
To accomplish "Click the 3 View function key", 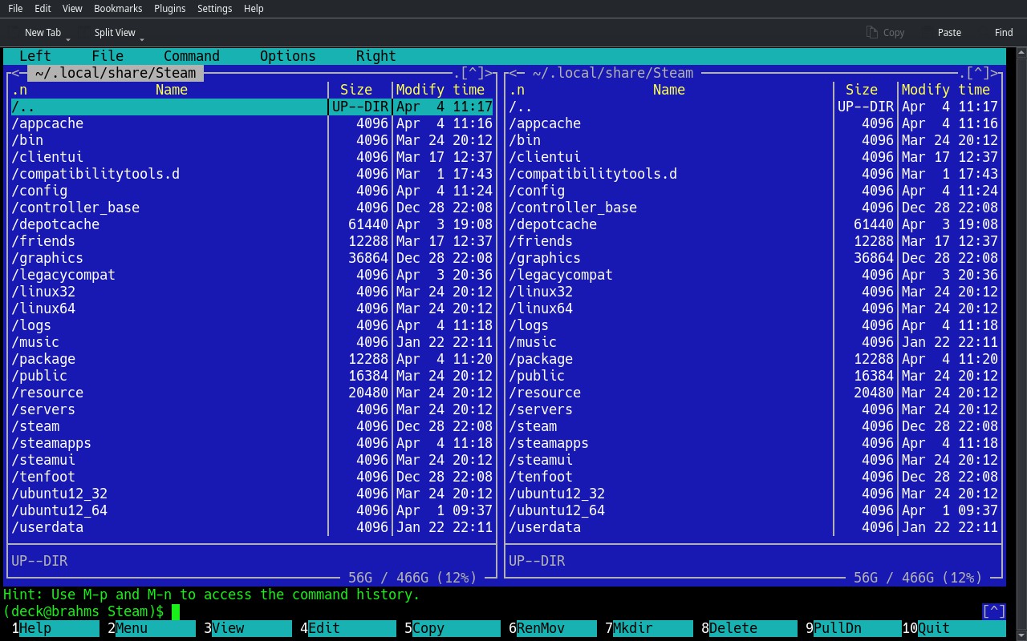I will click(x=248, y=628).
